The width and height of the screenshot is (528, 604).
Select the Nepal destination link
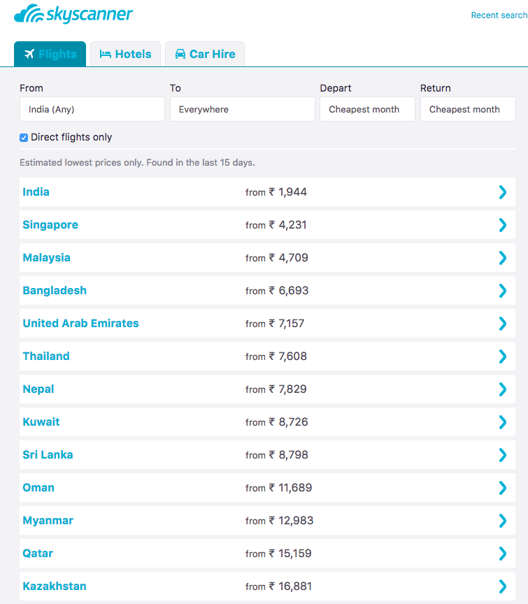(x=38, y=389)
